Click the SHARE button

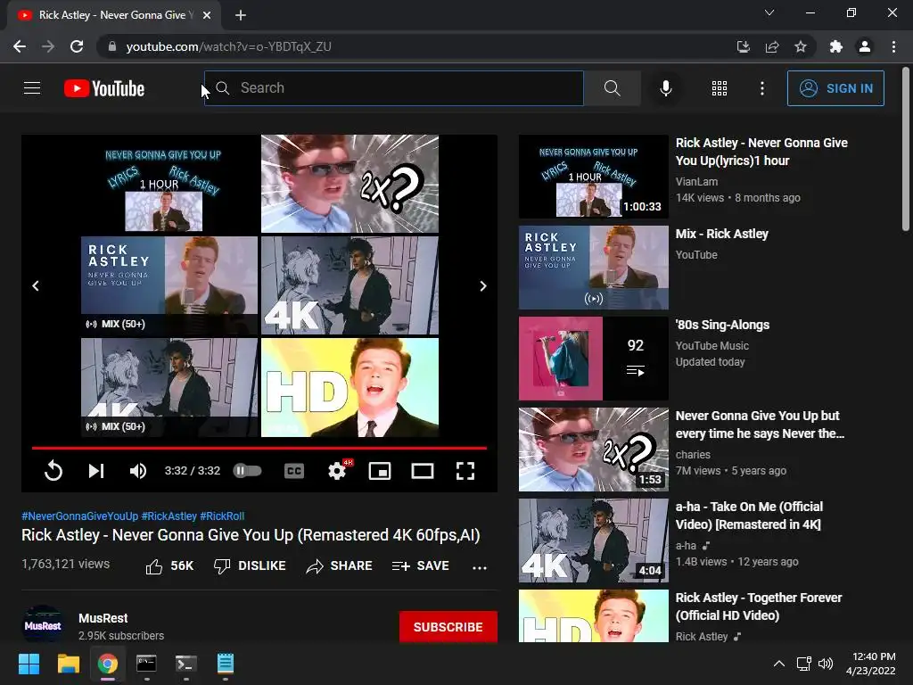pos(340,565)
